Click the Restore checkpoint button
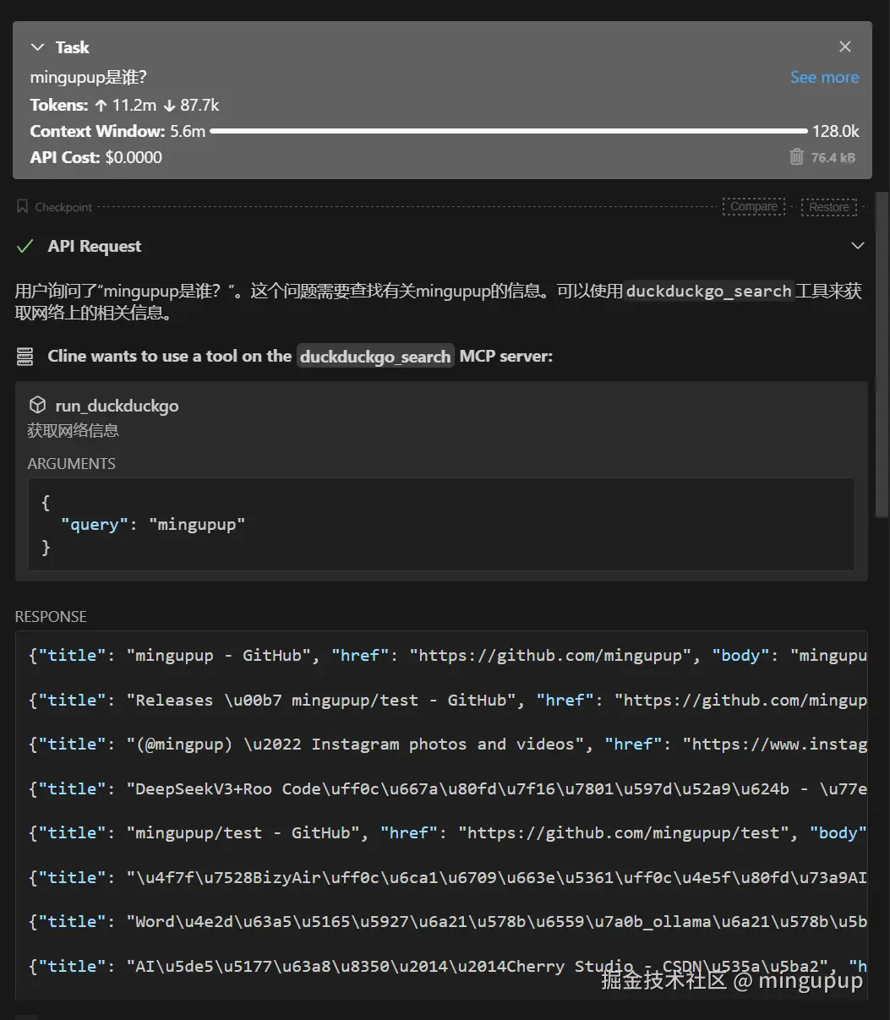 [x=828, y=207]
